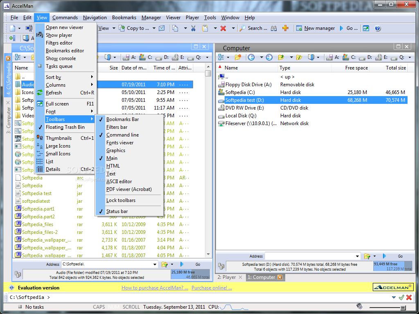Click the AccelMan logo in evaluation bar
This screenshot has height=314, width=419.
[x=393, y=287]
